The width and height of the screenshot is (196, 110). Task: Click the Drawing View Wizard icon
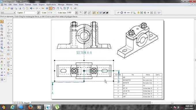[2, 26]
